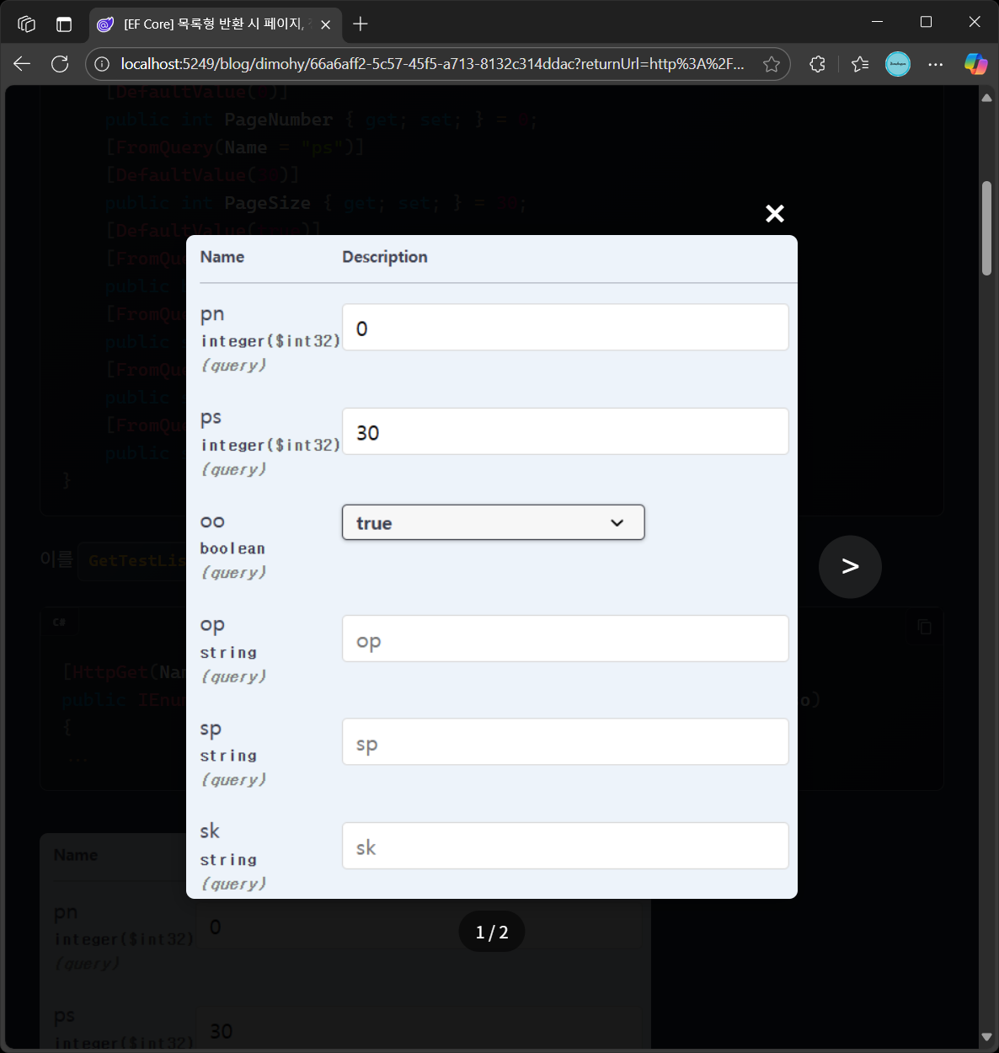The image size is (999, 1053).
Task: Refresh the current page
Action: 60,64
